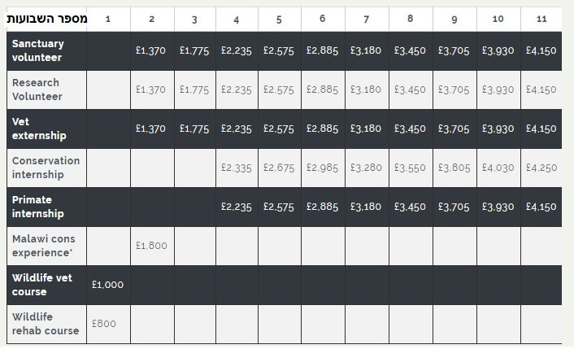The height and width of the screenshot is (349, 574).
Task: Click Research Volunteer £3,450 eight-week price
Action: [x=410, y=89]
